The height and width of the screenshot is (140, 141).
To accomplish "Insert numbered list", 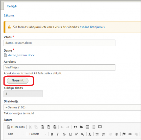I will [x=103, y=134].
